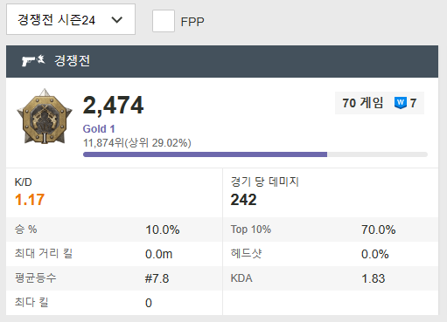Viewport: 447px width, 322px height.
Task: Click the 평균등수 #7.8 value
Action: pos(157,278)
